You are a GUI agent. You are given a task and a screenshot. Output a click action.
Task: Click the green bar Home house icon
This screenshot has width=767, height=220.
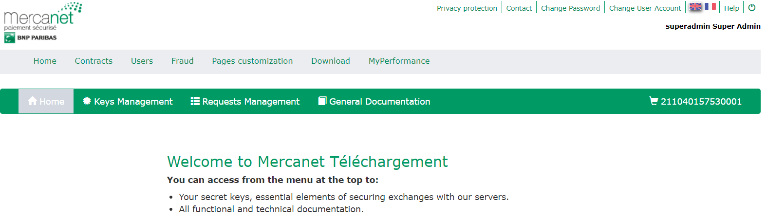pos(33,101)
